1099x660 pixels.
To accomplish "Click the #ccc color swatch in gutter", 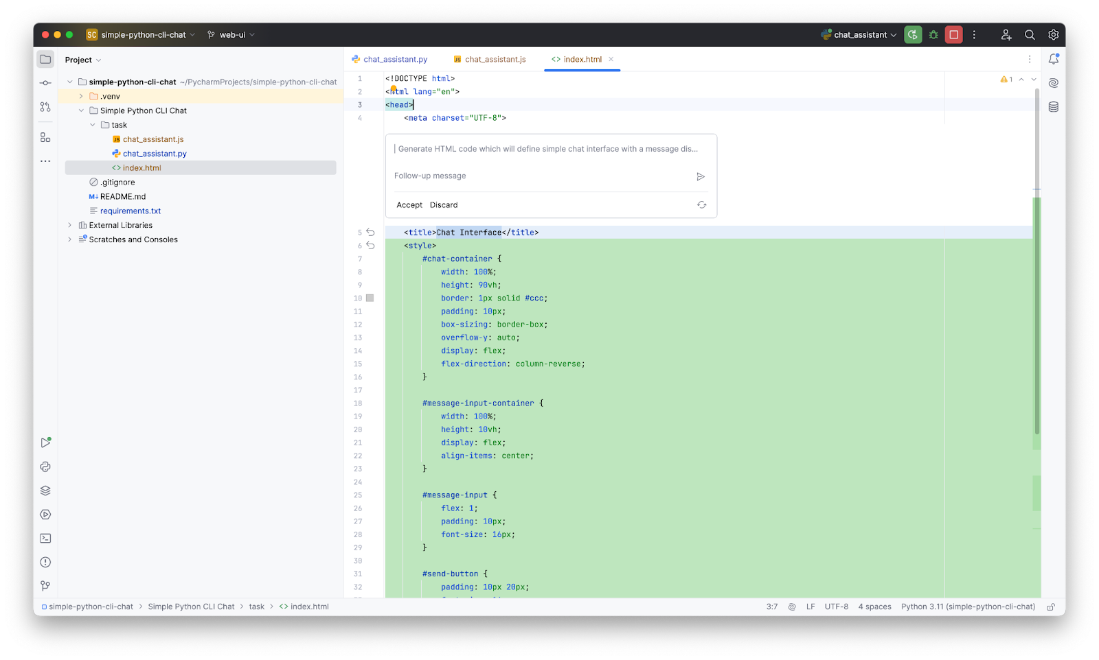I will coord(370,298).
